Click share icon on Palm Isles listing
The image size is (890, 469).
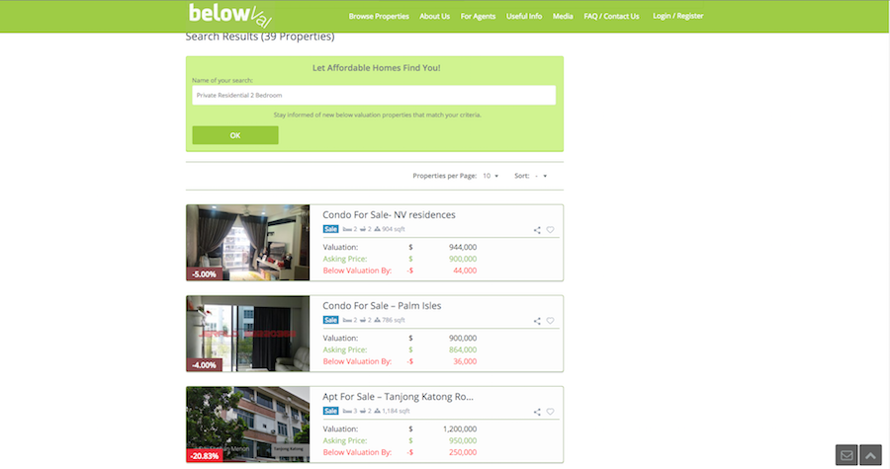point(537,321)
